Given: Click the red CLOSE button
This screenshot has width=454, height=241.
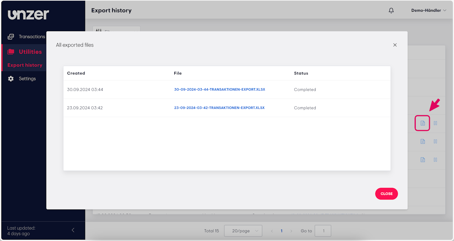Looking at the screenshot, I should tap(386, 194).
